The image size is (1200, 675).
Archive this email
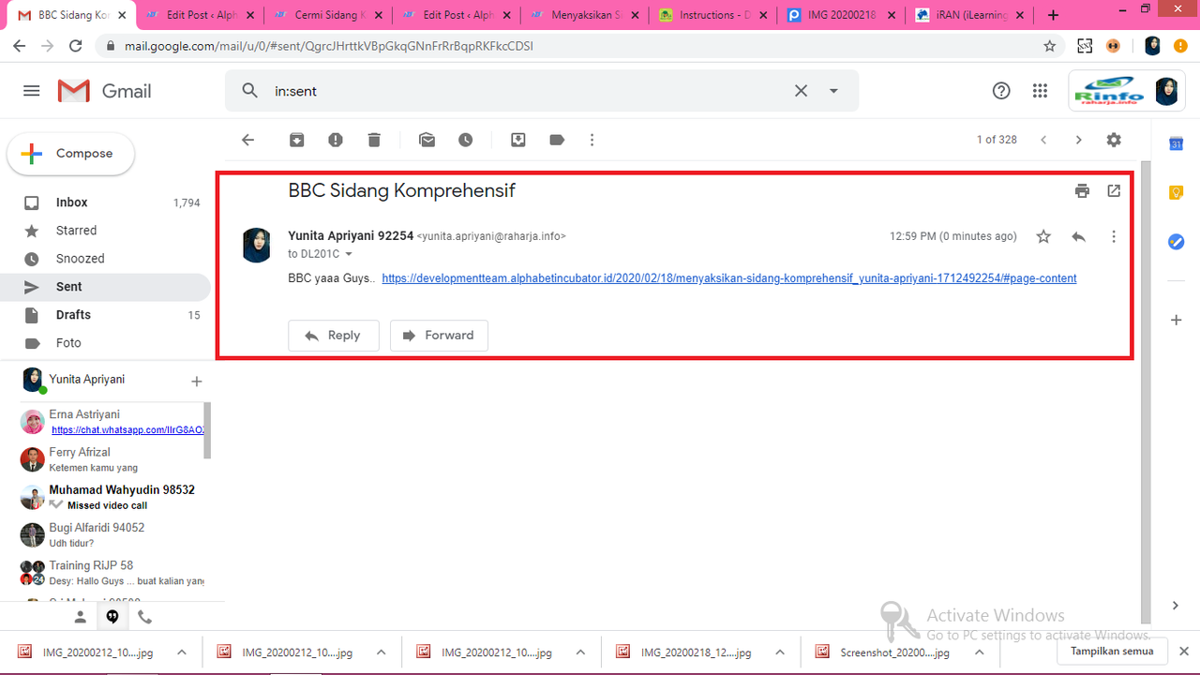pyautogui.click(x=296, y=140)
